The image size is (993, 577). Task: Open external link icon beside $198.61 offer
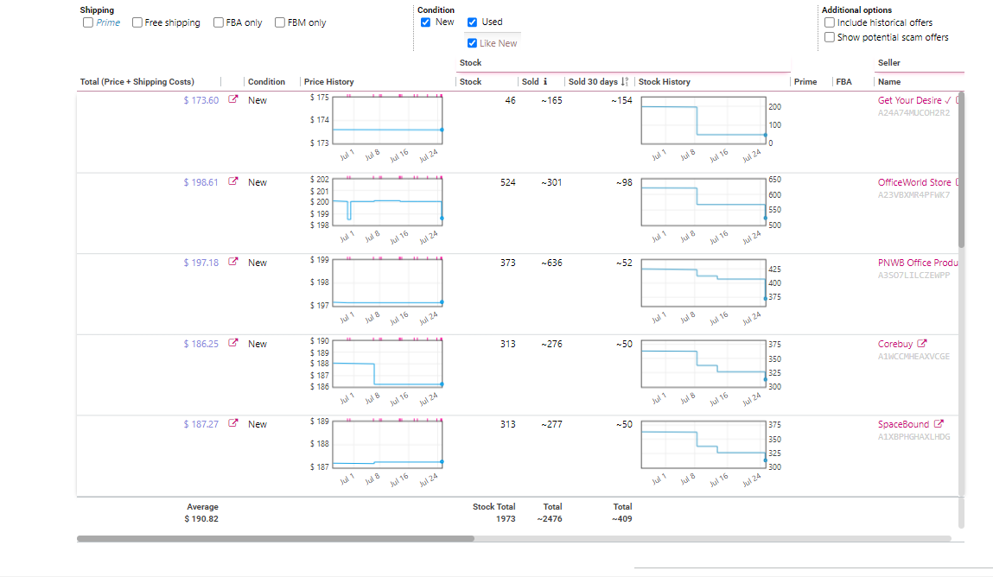[x=233, y=181]
